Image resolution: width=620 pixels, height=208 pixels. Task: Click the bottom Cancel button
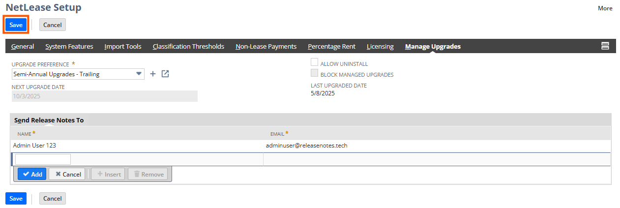[x=53, y=198]
